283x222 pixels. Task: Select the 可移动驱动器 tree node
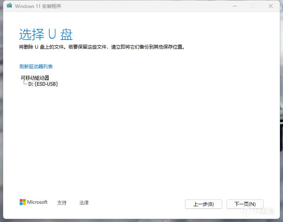(x=35, y=78)
